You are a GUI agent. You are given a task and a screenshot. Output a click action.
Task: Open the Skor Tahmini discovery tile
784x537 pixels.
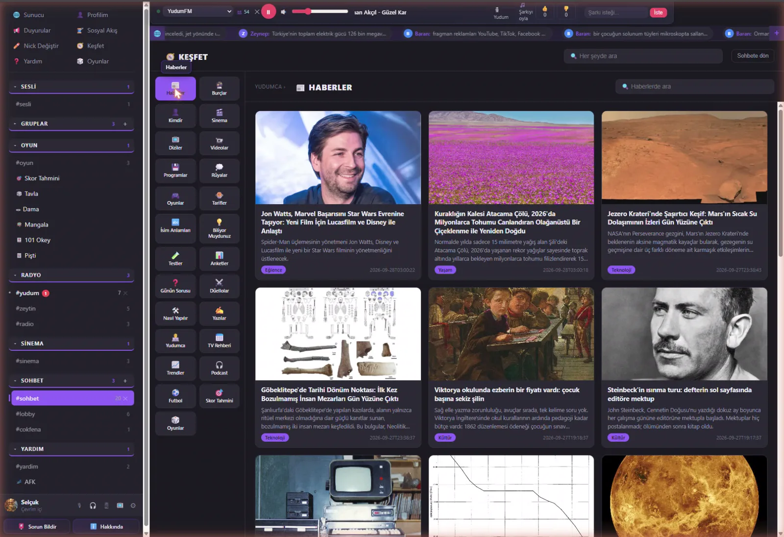(x=219, y=396)
